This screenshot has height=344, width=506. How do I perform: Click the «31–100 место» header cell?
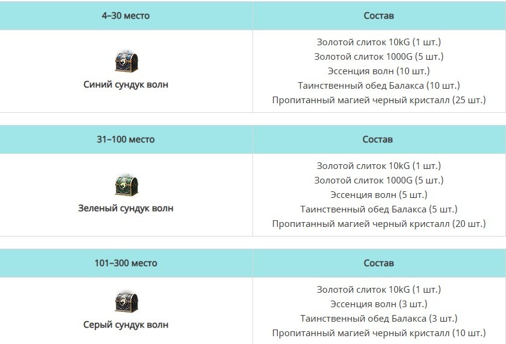[x=126, y=139]
